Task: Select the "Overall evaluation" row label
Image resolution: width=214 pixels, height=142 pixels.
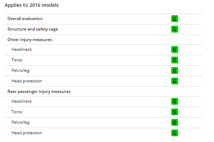Action: coord(25,19)
